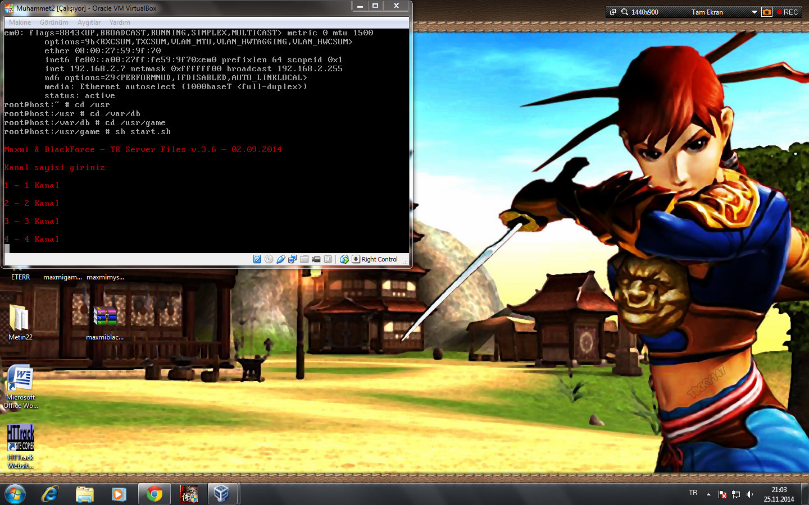Viewport: 809px width, 505px height.
Task: Switch to Google Chrome on the taskbar
Action: (154, 494)
